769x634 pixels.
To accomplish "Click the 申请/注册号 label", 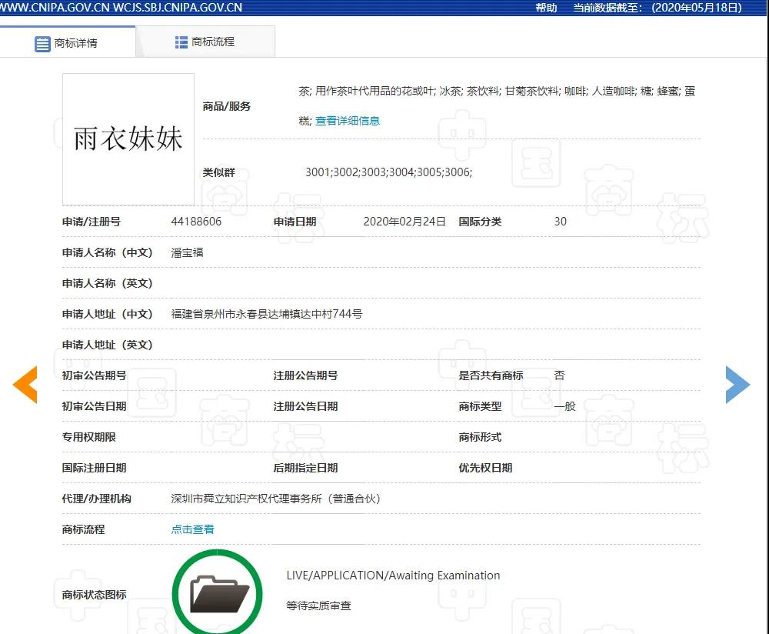I will (x=92, y=222).
